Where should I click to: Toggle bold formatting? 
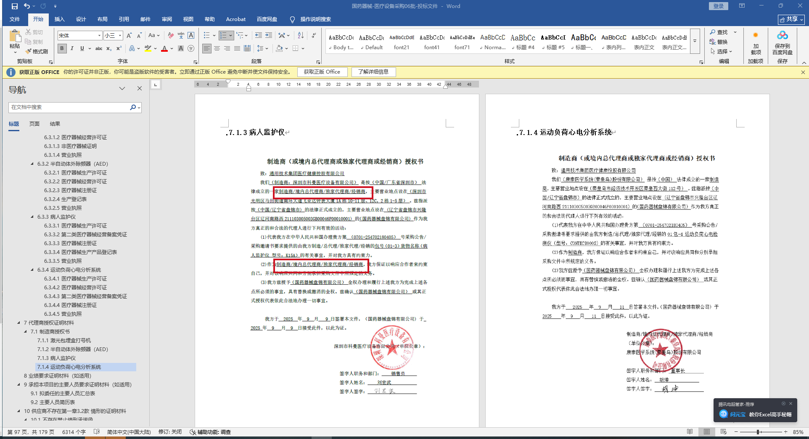[x=62, y=48]
